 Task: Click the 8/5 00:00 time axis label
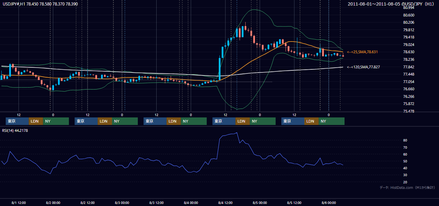pyautogui.click(x=260, y=203)
